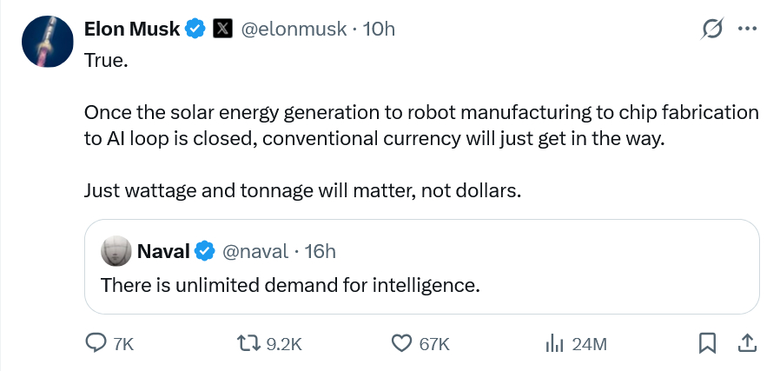Open Naval's profile avatar
780x371 pixels.
[x=116, y=252]
